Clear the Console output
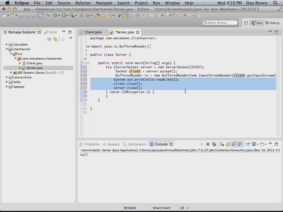The height and width of the screenshot is (212, 283). (x=222, y=144)
